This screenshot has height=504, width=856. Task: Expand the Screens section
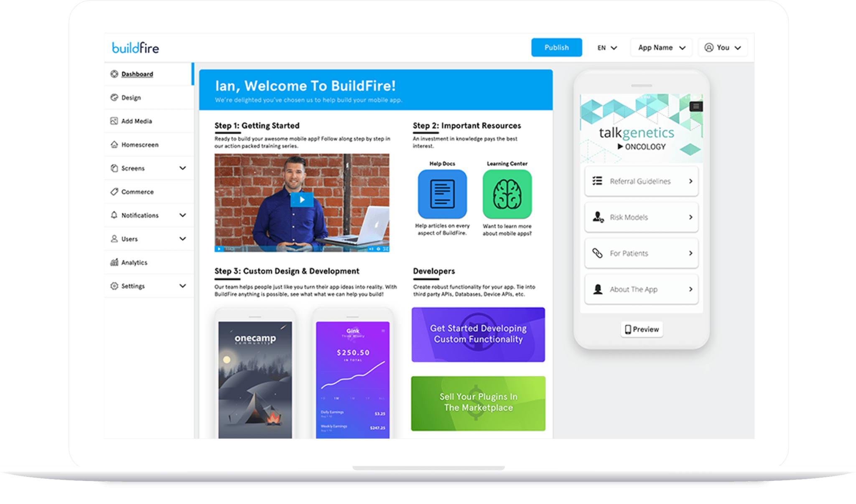183,168
